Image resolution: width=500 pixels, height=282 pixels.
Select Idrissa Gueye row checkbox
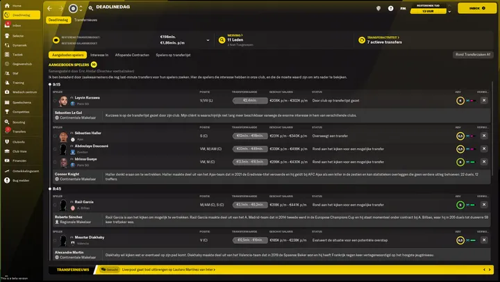[x=55, y=162]
